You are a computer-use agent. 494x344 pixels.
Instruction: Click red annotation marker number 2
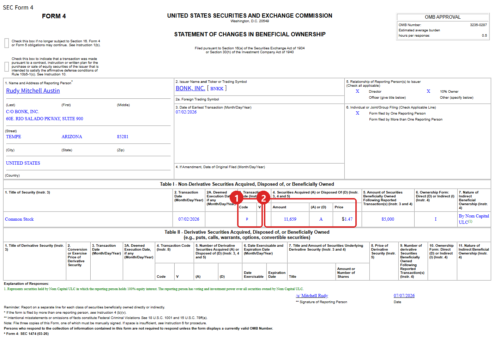point(263,198)
